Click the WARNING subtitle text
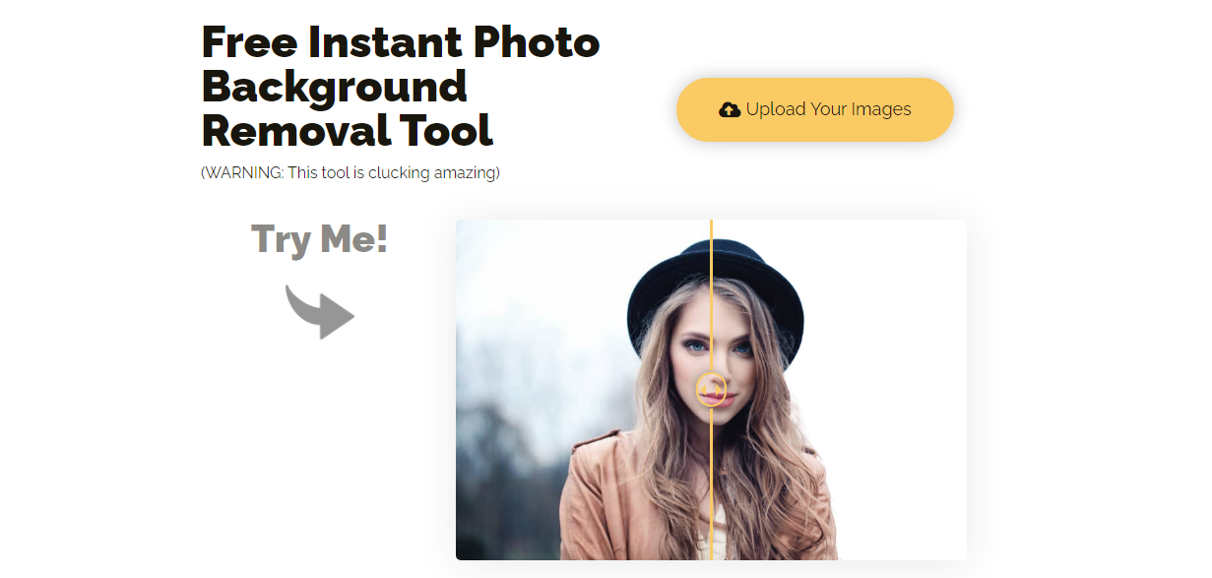 click(351, 173)
